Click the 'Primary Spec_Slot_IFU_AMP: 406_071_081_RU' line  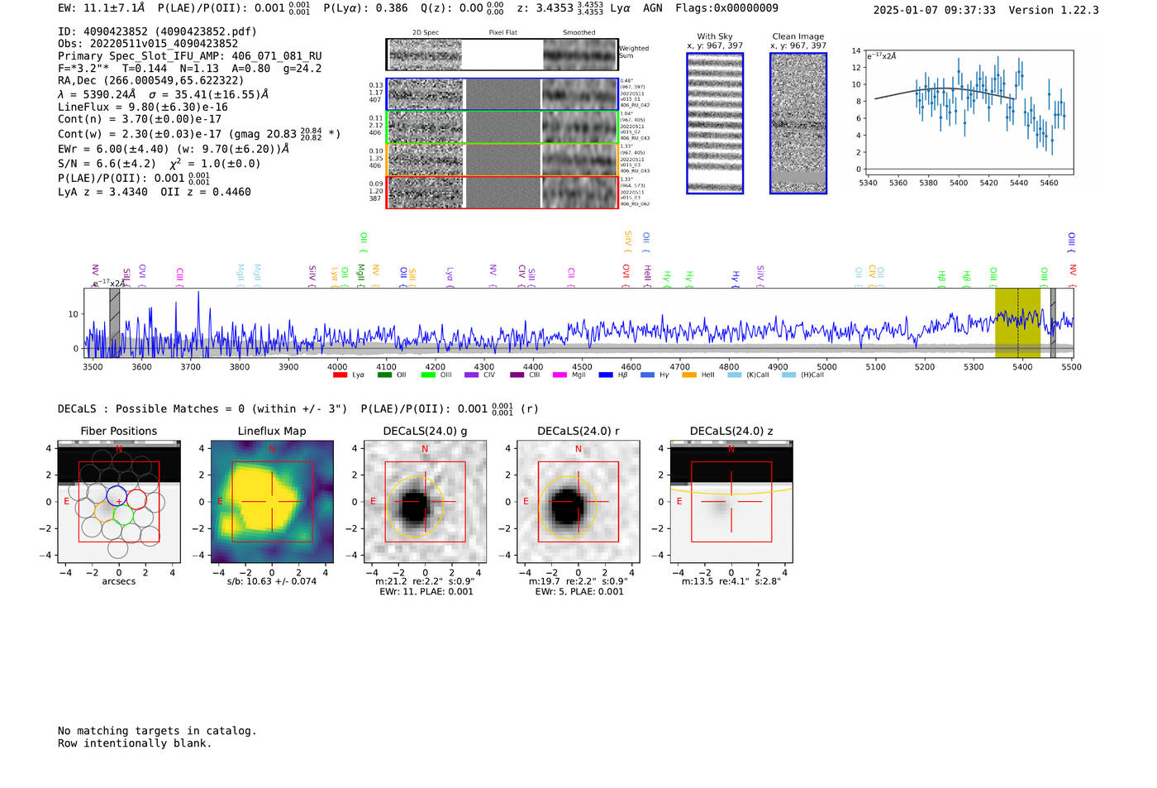[x=190, y=56]
